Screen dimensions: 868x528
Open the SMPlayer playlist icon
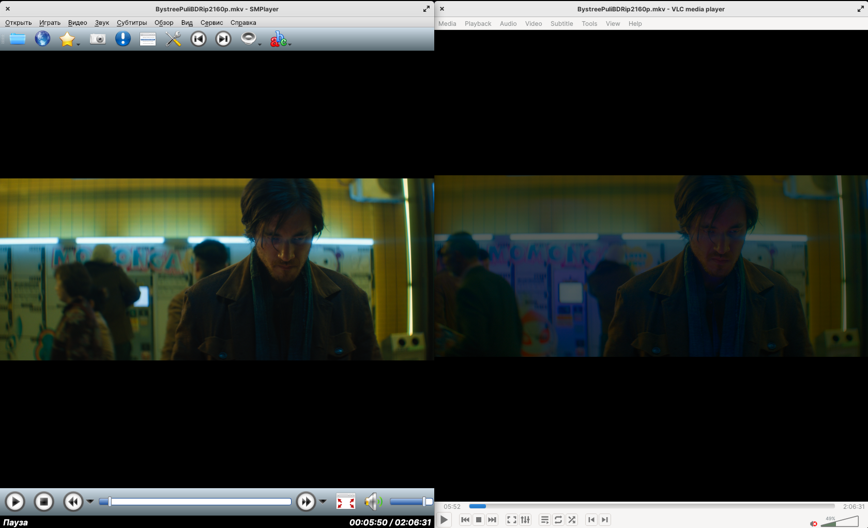pos(148,39)
